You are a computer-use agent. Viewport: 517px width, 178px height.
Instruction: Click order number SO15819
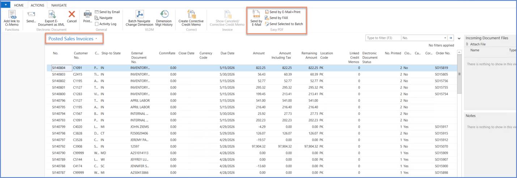tap(441, 68)
